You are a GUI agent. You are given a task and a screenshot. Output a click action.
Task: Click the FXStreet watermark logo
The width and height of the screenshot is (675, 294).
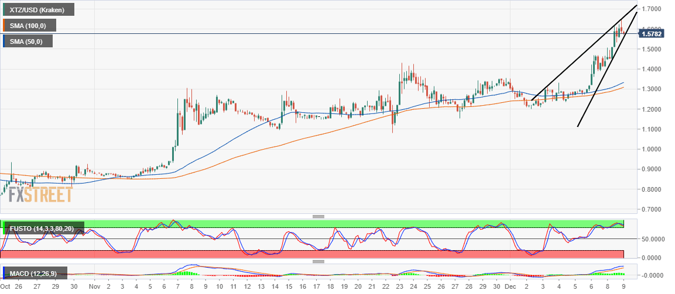pos(40,195)
